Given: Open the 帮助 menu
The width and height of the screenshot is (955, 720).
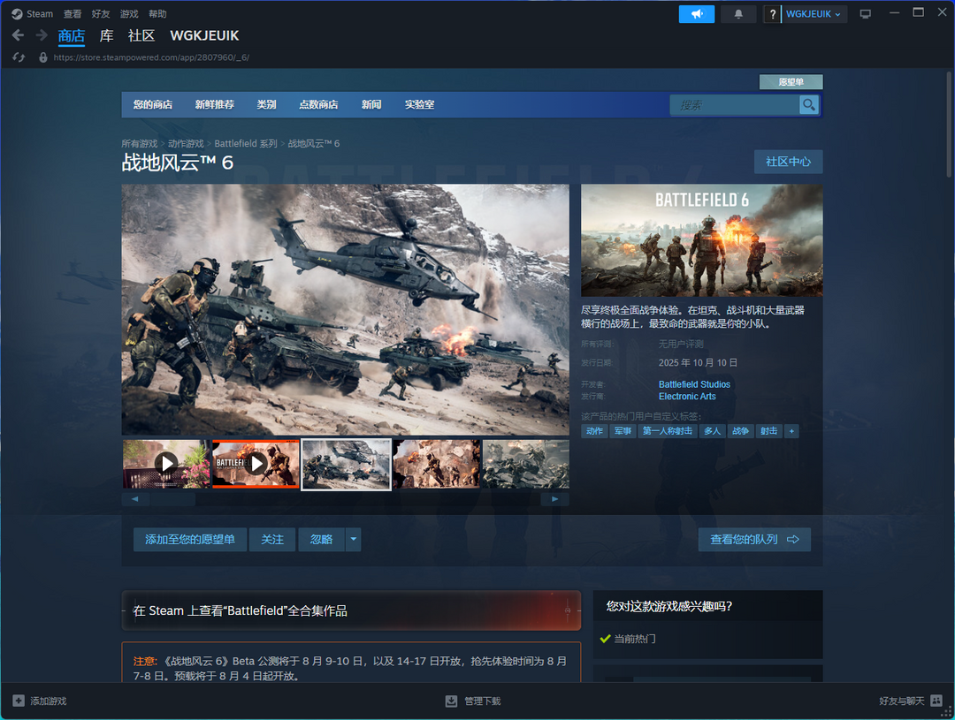Looking at the screenshot, I should click(157, 13).
